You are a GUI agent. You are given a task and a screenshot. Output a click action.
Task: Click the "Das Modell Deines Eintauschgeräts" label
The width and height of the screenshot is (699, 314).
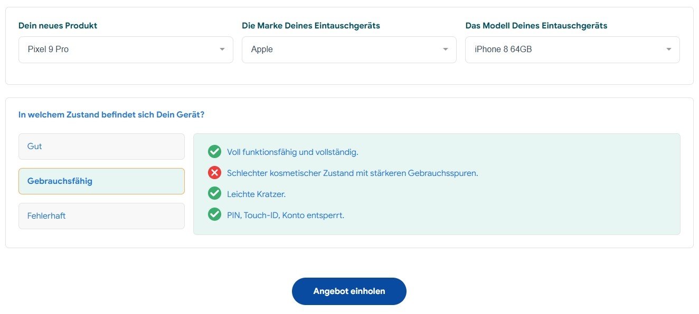(x=536, y=26)
